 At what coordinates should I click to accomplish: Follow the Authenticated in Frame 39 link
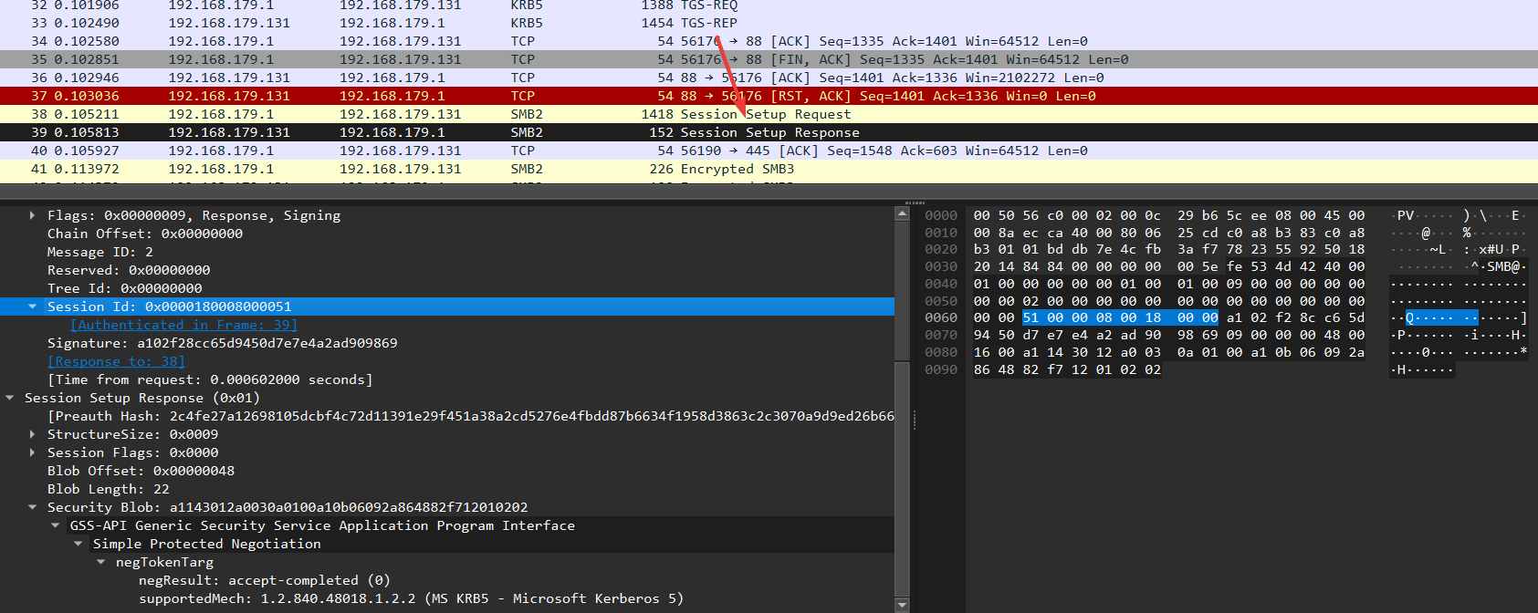(183, 325)
